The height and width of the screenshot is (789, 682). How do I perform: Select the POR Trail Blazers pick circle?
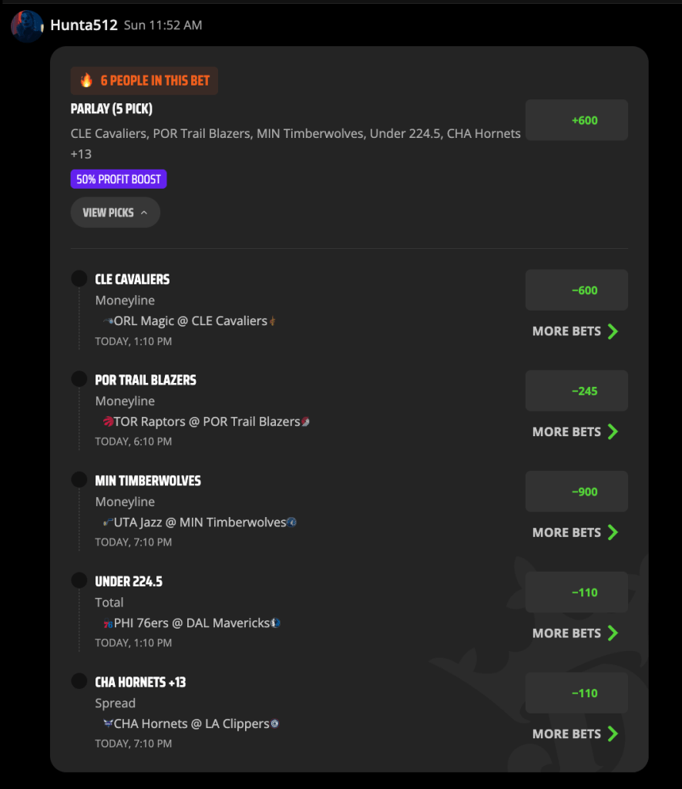[79, 379]
